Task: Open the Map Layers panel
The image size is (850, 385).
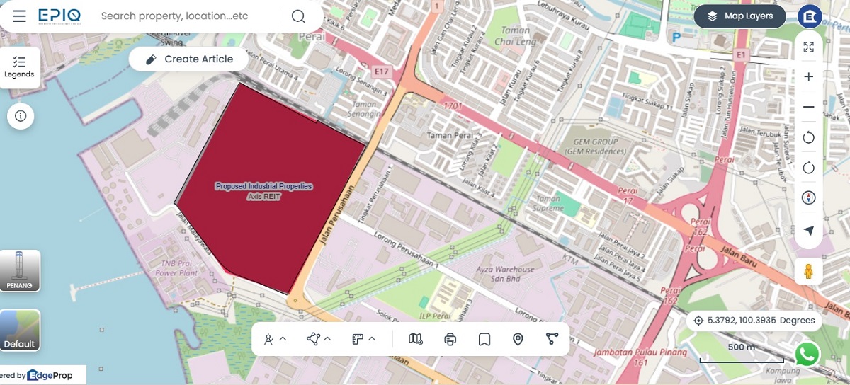Action: pyautogui.click(x=739, y=16)
